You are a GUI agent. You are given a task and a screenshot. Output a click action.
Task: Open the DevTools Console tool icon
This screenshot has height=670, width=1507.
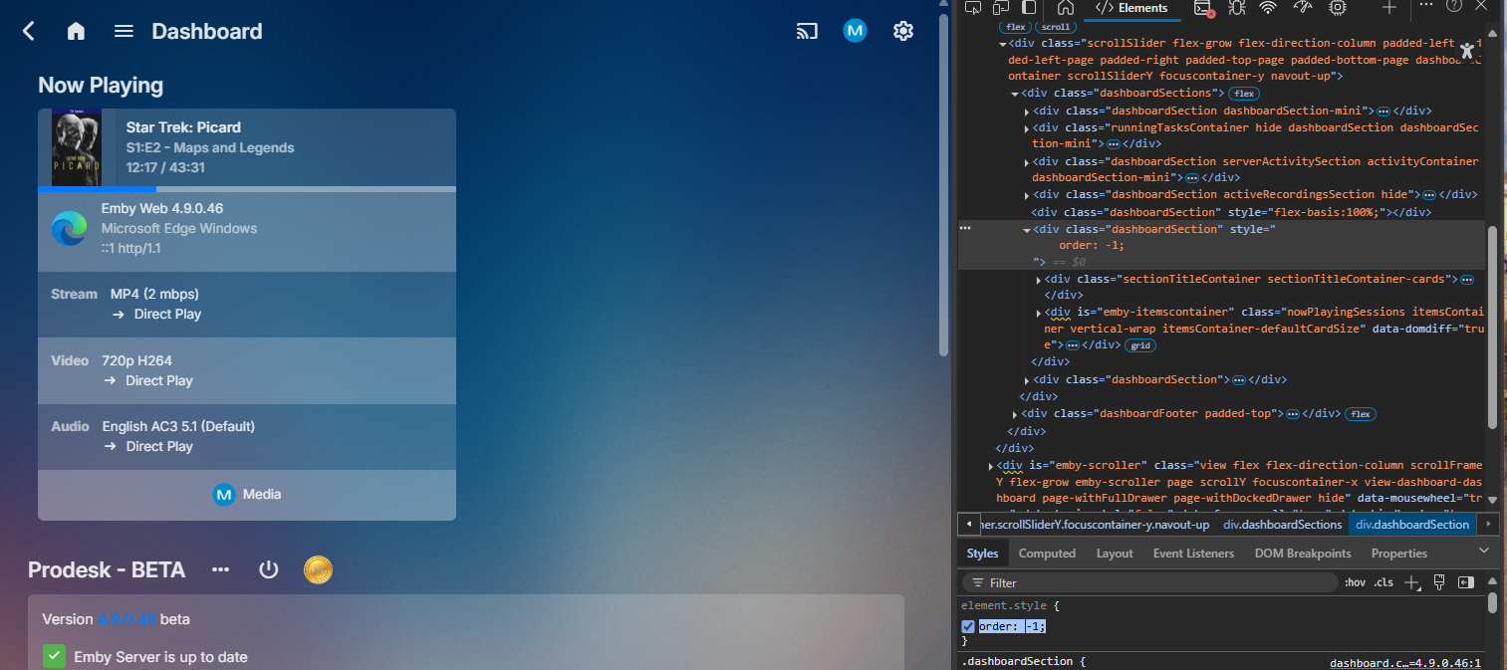1204,8
